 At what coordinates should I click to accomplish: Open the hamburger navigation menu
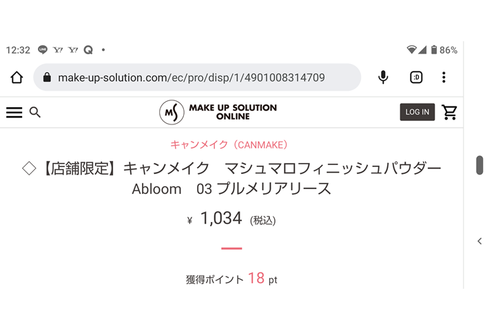tap(14, 113)
